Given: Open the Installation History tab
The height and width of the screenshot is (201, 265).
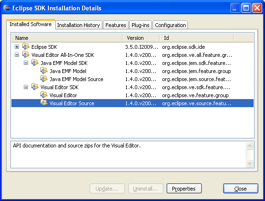Looking at the screenshot, I should 78,25.
